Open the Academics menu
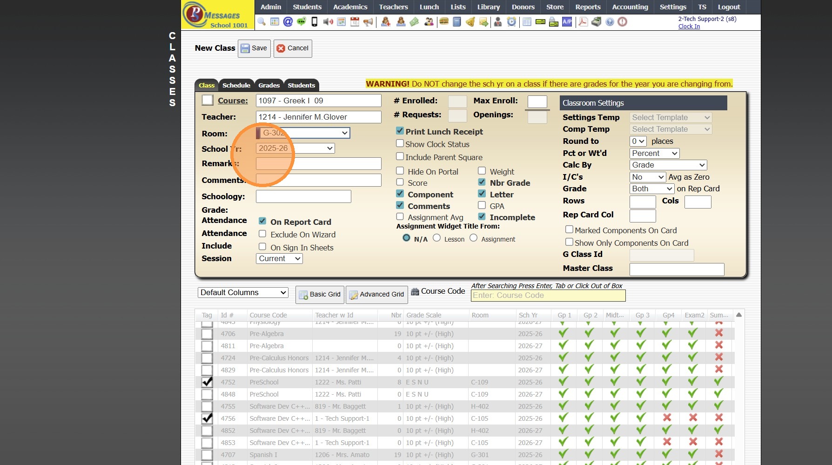Viewport: 832px width, 465px height. pyautogui.click(x=350, y=7)
